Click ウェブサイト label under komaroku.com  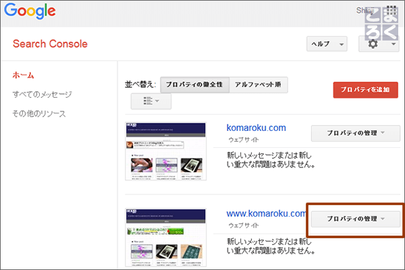tap(244, 140)
